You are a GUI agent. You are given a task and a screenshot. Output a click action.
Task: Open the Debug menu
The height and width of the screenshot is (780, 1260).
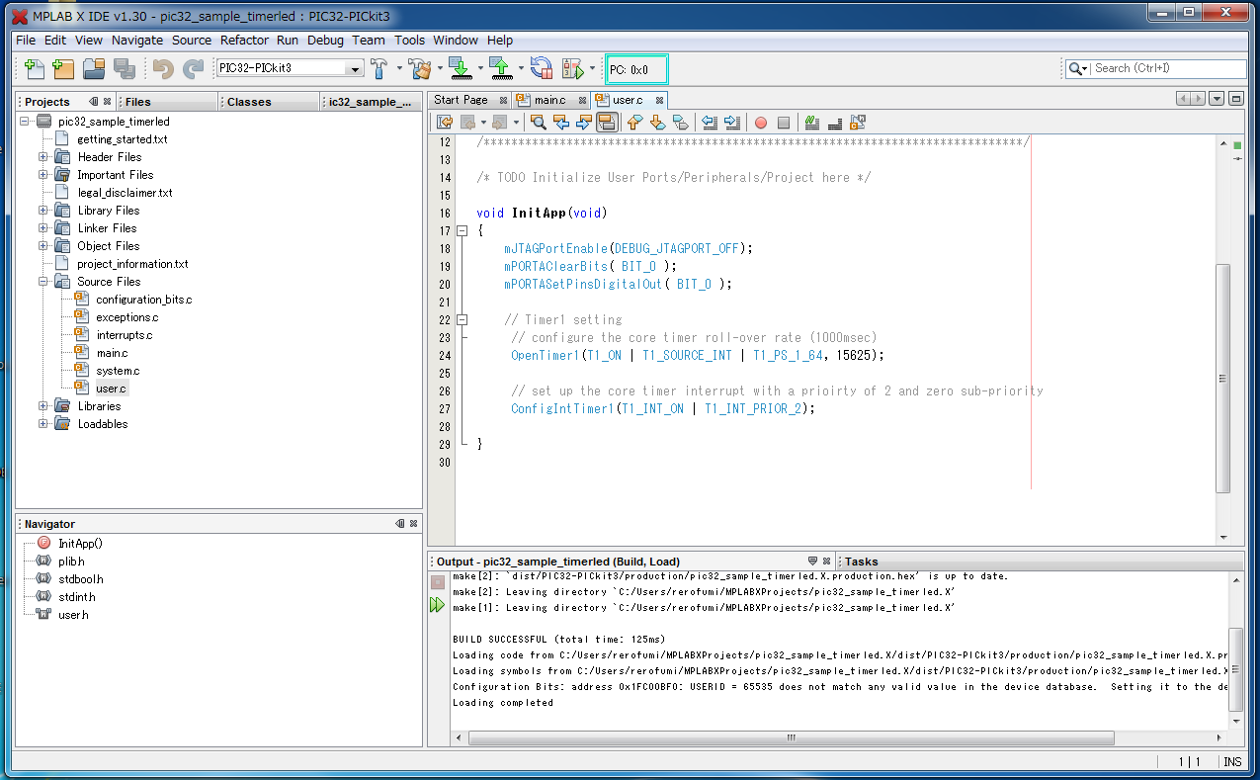(325, 41)
